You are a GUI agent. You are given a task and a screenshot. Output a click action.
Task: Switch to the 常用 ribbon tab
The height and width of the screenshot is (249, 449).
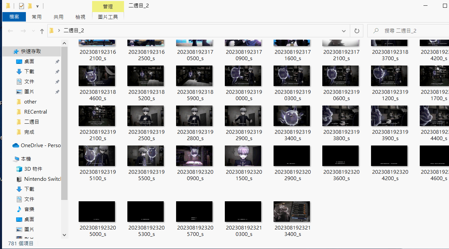pos(37,17)
